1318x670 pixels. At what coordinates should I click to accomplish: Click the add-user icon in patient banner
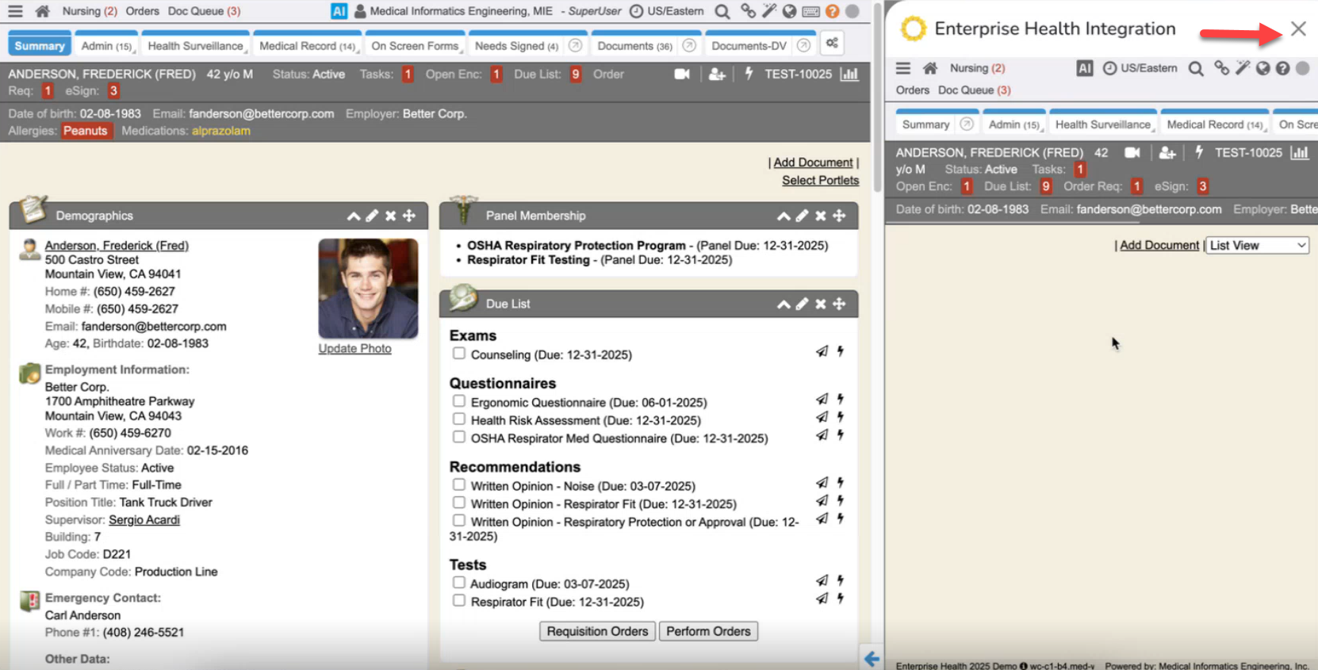pyautogui.click(x=717, y=74)
